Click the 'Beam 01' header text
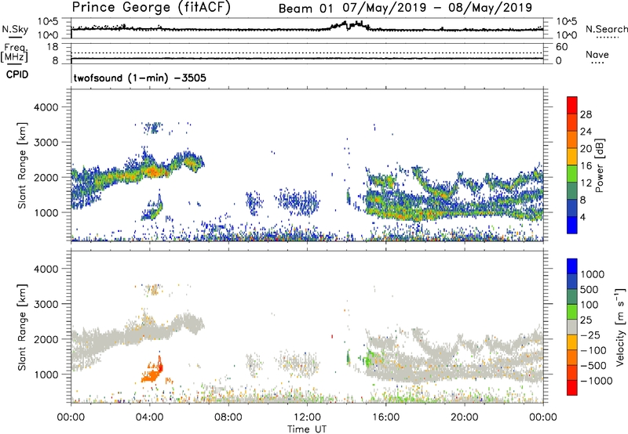 tap(305, 9)
